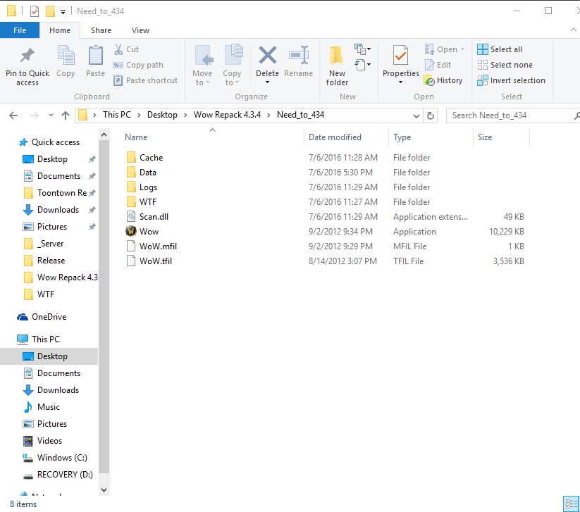Click Copy path command
The height and width of the screenshot is (512, 580).
coord(138,65)
